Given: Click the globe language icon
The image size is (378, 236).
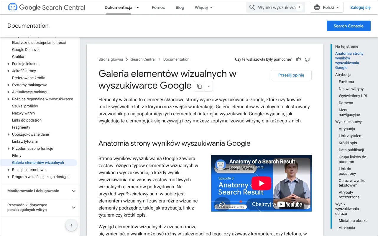Looking at the screenshot, I should 317,7.
